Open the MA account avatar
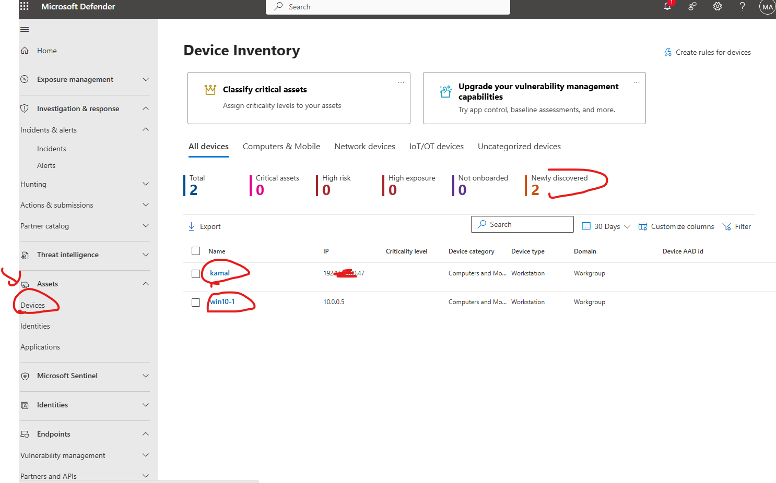 coord(767,7)
